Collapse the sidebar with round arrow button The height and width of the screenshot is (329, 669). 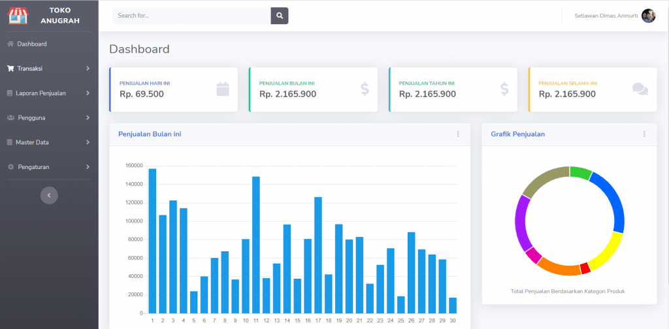point(49,195)
